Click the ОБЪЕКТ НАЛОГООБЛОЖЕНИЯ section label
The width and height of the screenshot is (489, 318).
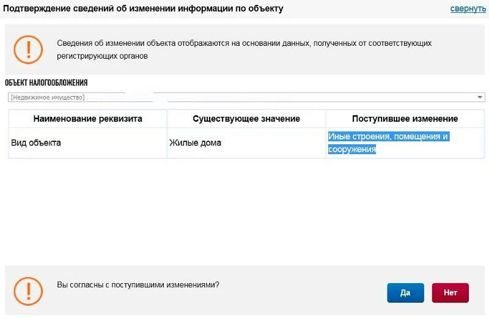46,83
